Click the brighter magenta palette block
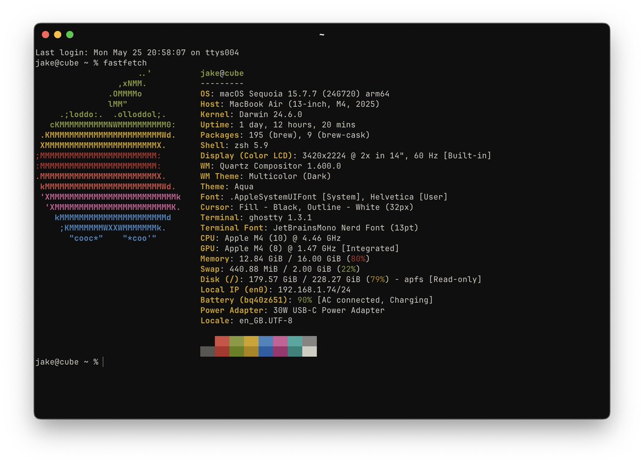644x464 pixels. (x=280, y=341)
